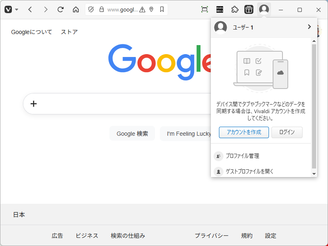Click Google 検索 button
Image resolution: width=328 pixels, height=246 pixels.
point(132,134)
